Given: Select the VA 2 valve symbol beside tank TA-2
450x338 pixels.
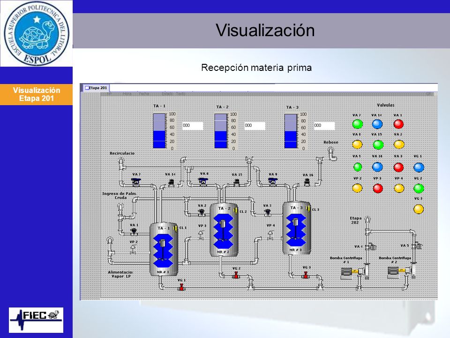Looking at the screenshot, I should pyautogui.click(x=202, y=212).
